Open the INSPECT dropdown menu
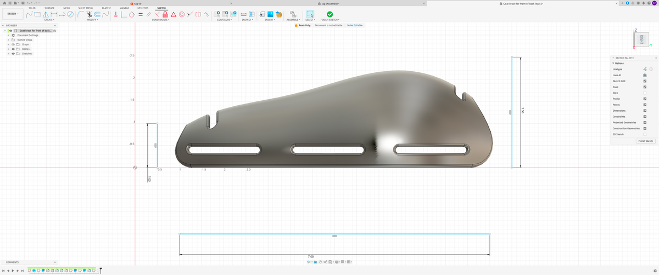The height and width of the screenshot is (275, 659). (x=248, y=20)
